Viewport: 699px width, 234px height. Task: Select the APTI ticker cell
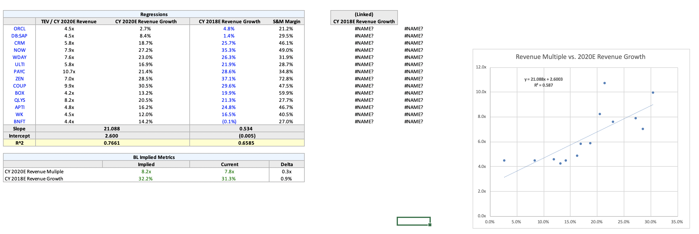click(x=19, y=107)
